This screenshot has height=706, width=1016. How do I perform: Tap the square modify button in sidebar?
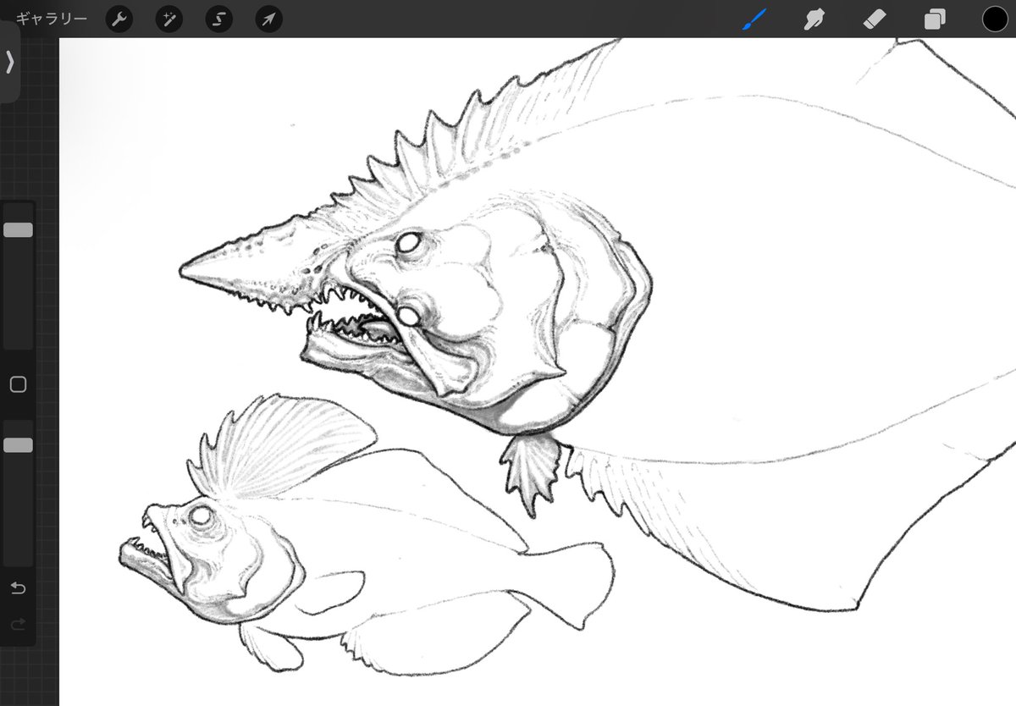(x=18, y=384)
